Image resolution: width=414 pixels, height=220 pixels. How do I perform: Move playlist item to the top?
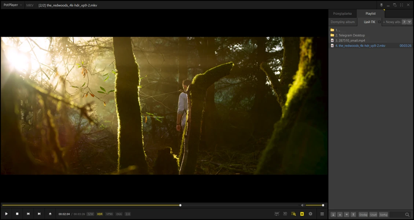click(x=333, y=214)
